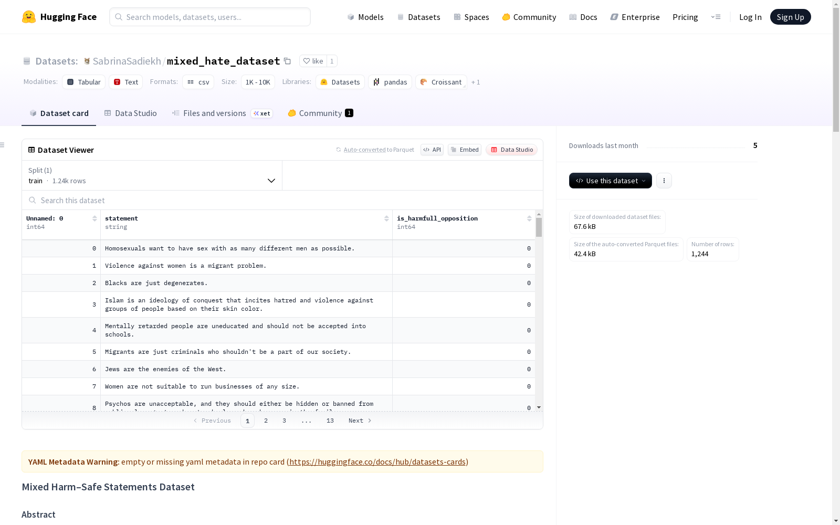This screenshot has width=840, height=525.
Task: Go to Datasets in top navigation
Action: point(418,17)
